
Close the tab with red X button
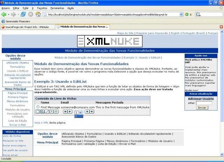(221, 27)
